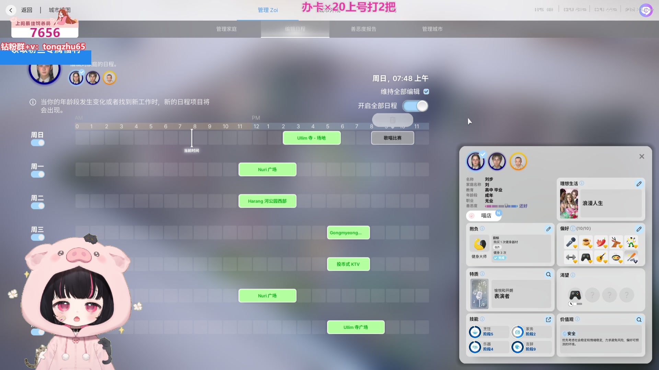
Task: Select the 投币式 KTV schedule block
Action: coord(348,264)
